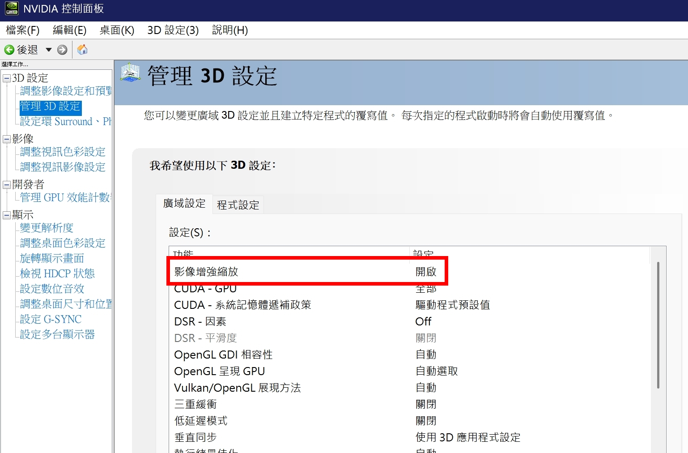Open 調整視訊色彩設定 link
The width and height of the screenshot is (688, 453).
pos(63,152)
